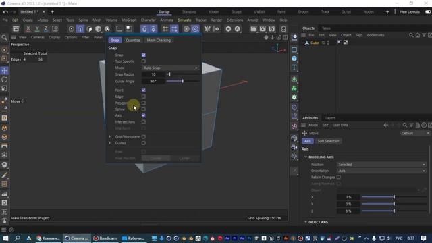Image resolution: width=432 pixels, height=243 pixels.
Task: Open the MoGraph menu
Action: pos(129,20)
